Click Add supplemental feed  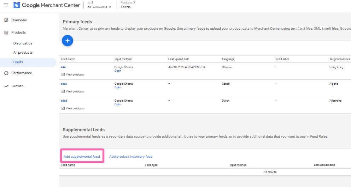82,156
